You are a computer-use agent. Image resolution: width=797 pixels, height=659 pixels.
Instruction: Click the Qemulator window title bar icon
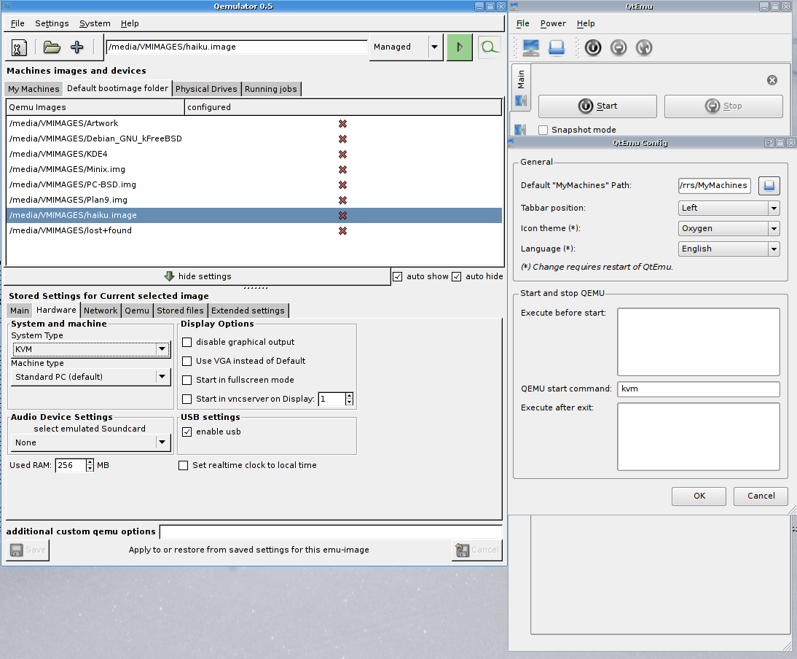click(7, 6)
